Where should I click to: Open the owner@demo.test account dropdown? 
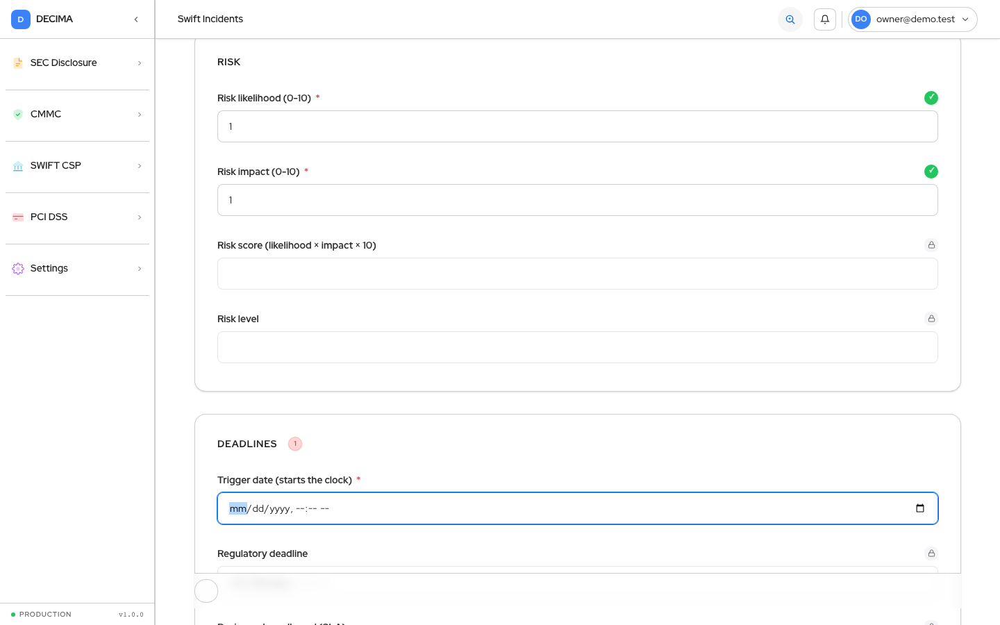pos(912,19)
